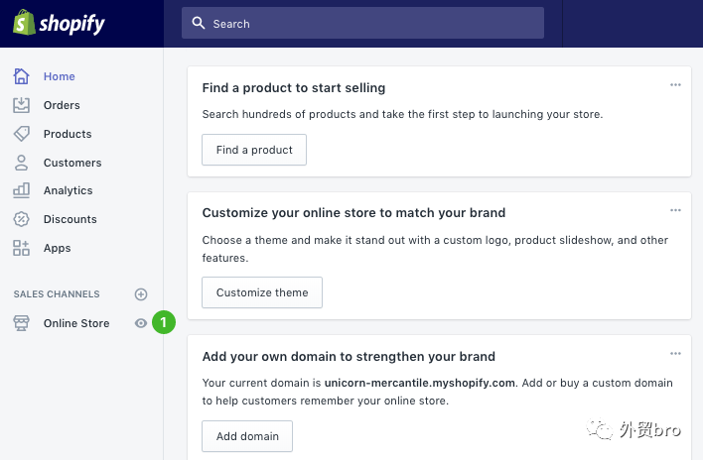The width and height of the screenshot is (703, 460).
Task: Open the Orders menu item
Action: coord(62,105)
